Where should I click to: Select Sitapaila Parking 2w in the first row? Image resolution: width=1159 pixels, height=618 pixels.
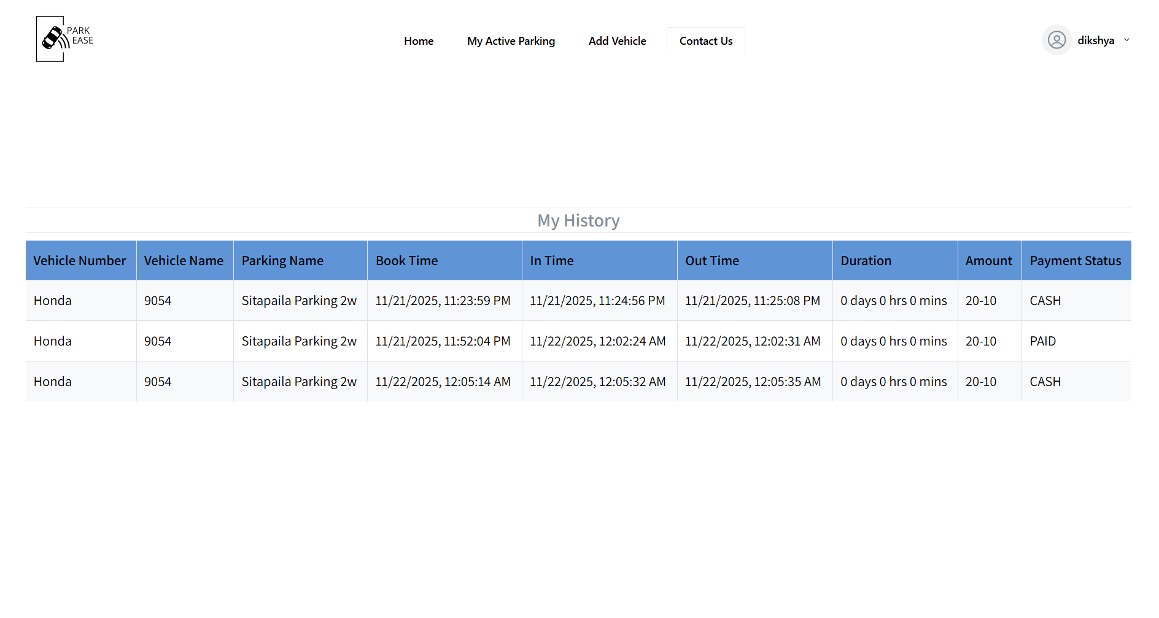click(299, 301)
